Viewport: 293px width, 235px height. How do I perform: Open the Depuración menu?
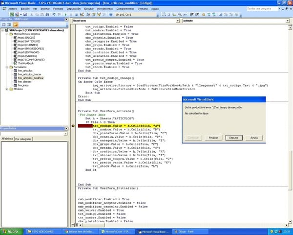[x=75, y=9]
